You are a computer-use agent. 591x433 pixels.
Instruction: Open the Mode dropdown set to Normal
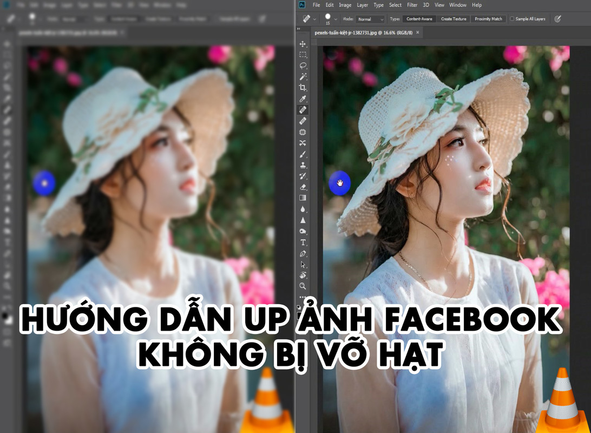(370, 19)
